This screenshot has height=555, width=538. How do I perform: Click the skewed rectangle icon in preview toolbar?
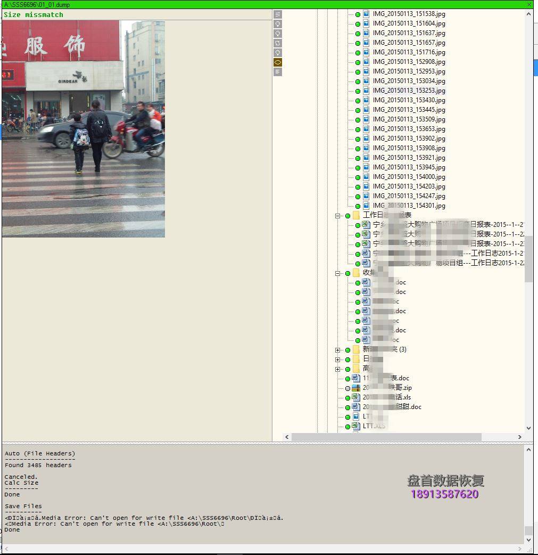277,43
